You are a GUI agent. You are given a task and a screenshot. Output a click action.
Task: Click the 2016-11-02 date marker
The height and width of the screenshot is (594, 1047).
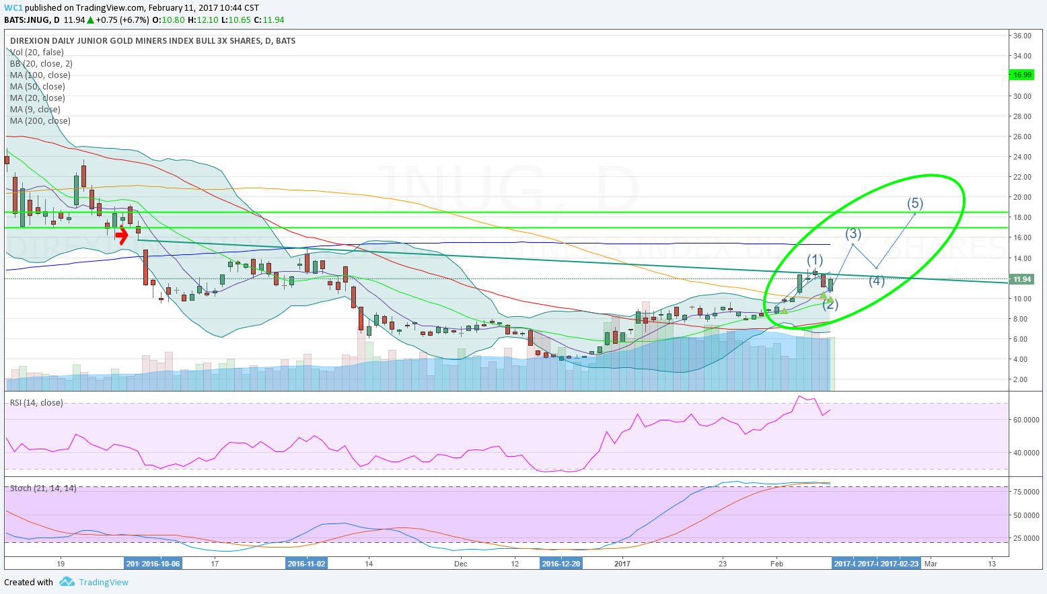click(306, 563)
